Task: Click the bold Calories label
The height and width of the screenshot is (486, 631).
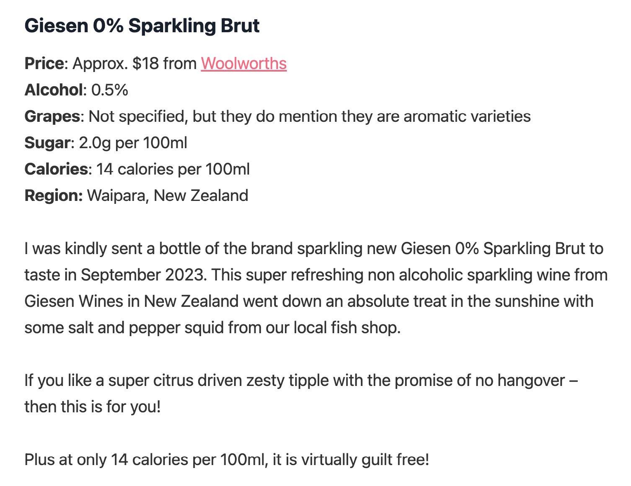Action: tap(56, 169)
